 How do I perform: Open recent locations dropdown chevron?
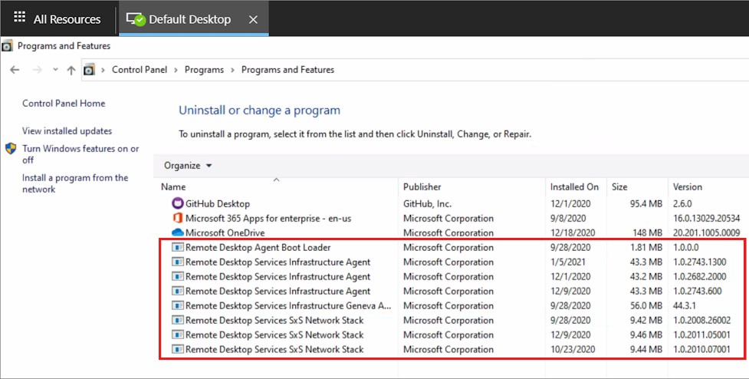point(55,70)
